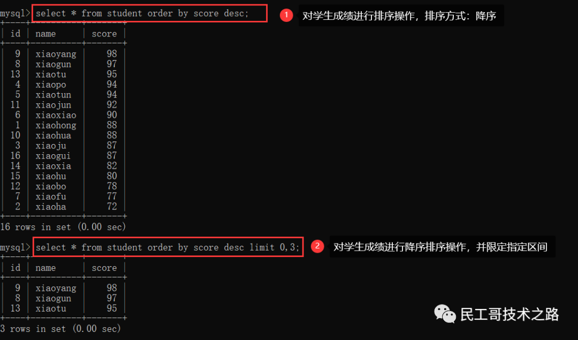Click the score header of first table
The height and width of the screenshot is (340, 578).
(104, 34)
